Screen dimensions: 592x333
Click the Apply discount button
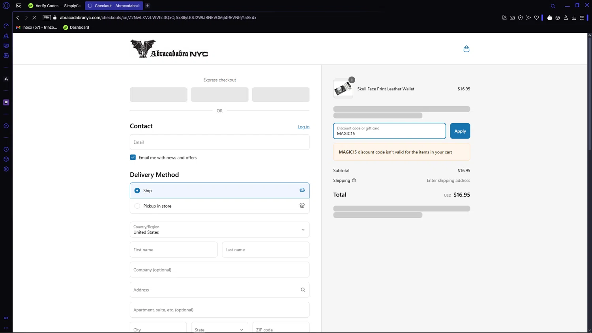pos(460,131)
